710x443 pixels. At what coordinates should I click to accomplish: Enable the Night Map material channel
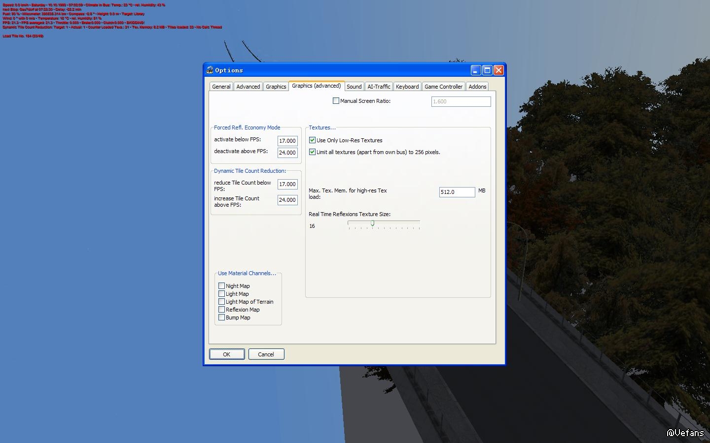[222, 286]
